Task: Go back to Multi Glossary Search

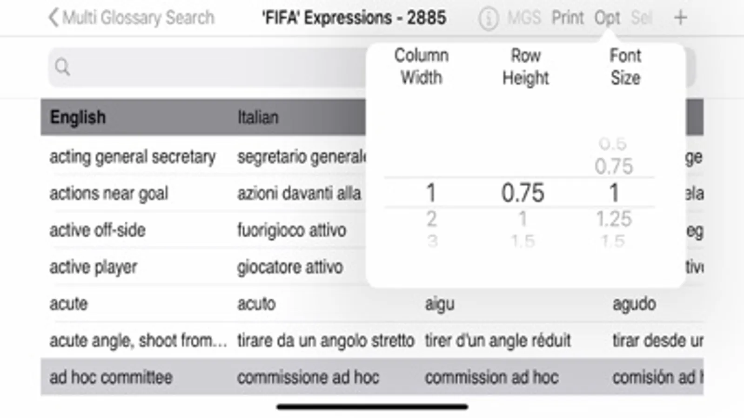Action: pos(131,18)
